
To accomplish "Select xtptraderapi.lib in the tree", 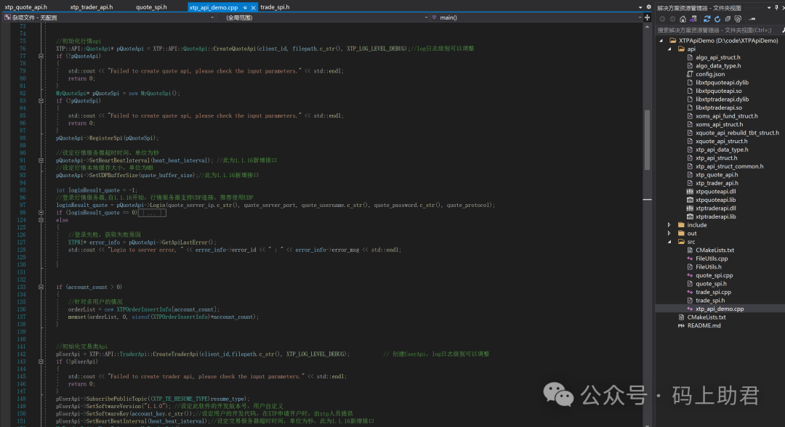I will 715,216.
